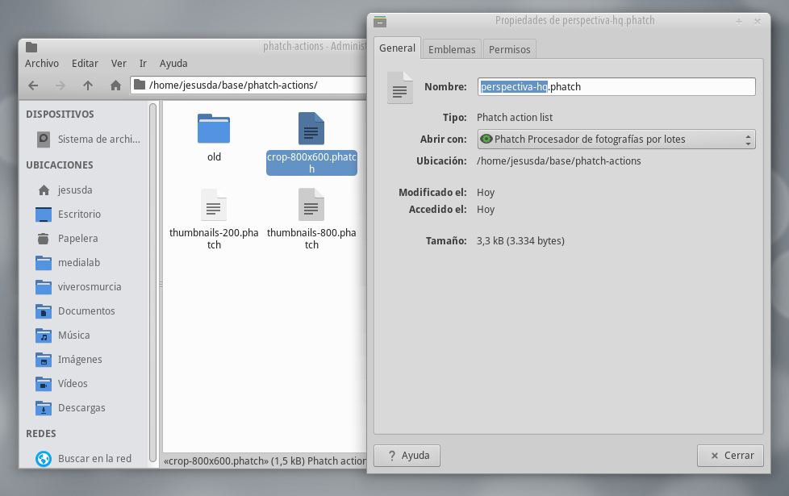Switch to the Permisos tab
This screenshot has width=789, height=496.
(x=509, y=48)
